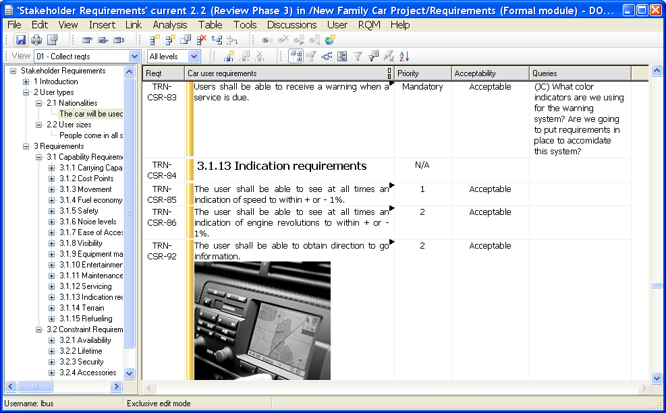
Task: Select the '3.1.13 Indication requirements' tree item
Action: 88,297
